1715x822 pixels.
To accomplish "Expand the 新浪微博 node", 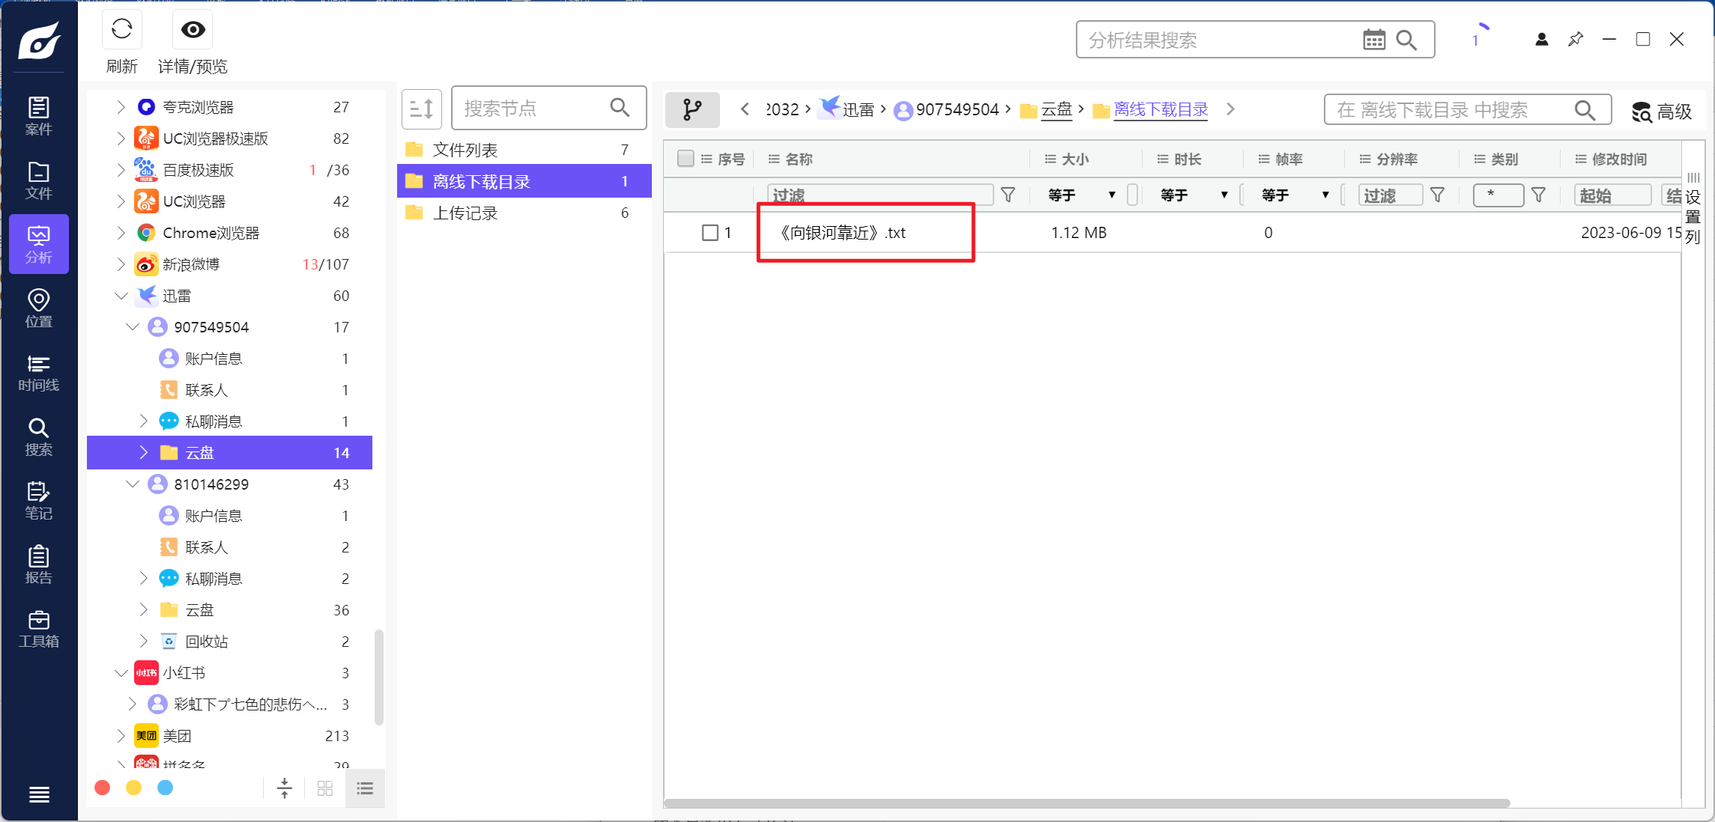I will (121, 264).
